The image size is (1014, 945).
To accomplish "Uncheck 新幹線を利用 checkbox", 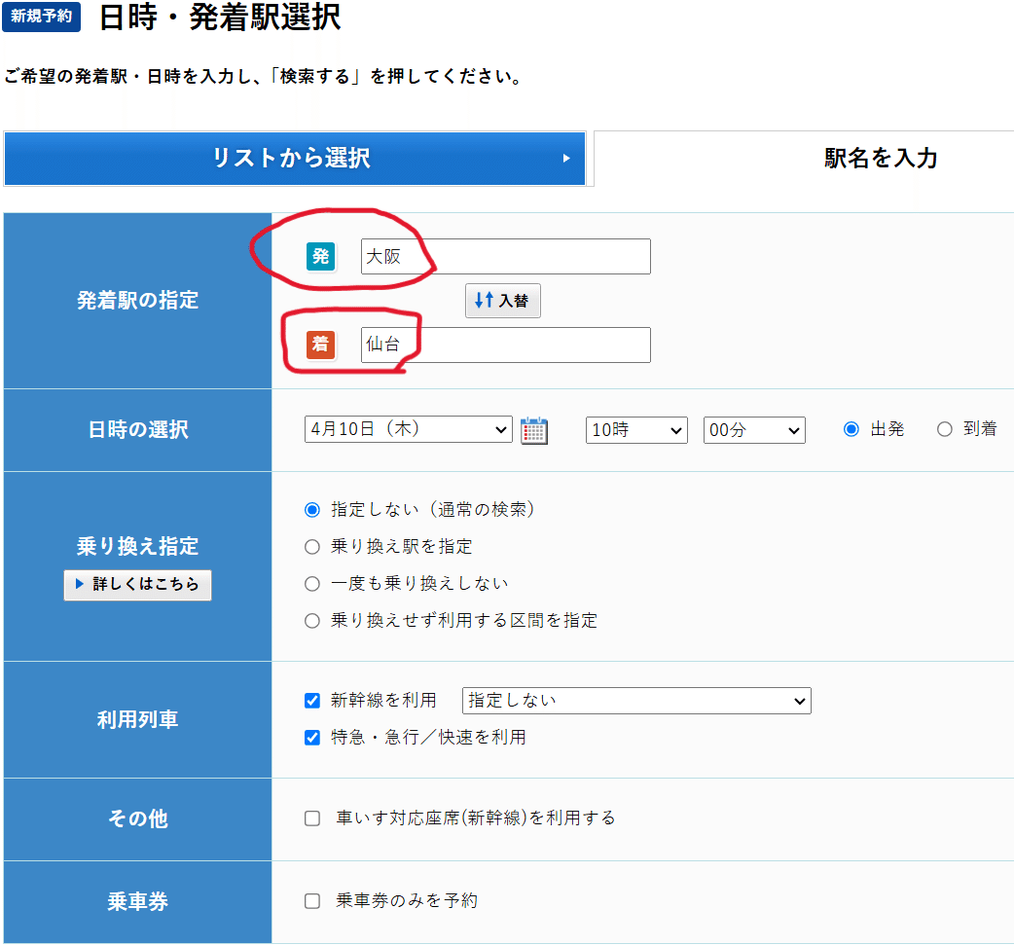I will coord(312,700).
